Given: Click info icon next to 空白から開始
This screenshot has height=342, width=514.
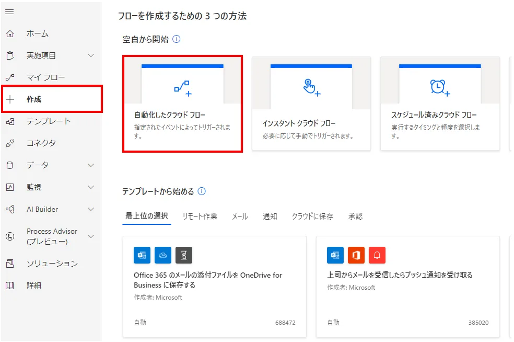Looking at the screenshot, I should tap(176, 39).
